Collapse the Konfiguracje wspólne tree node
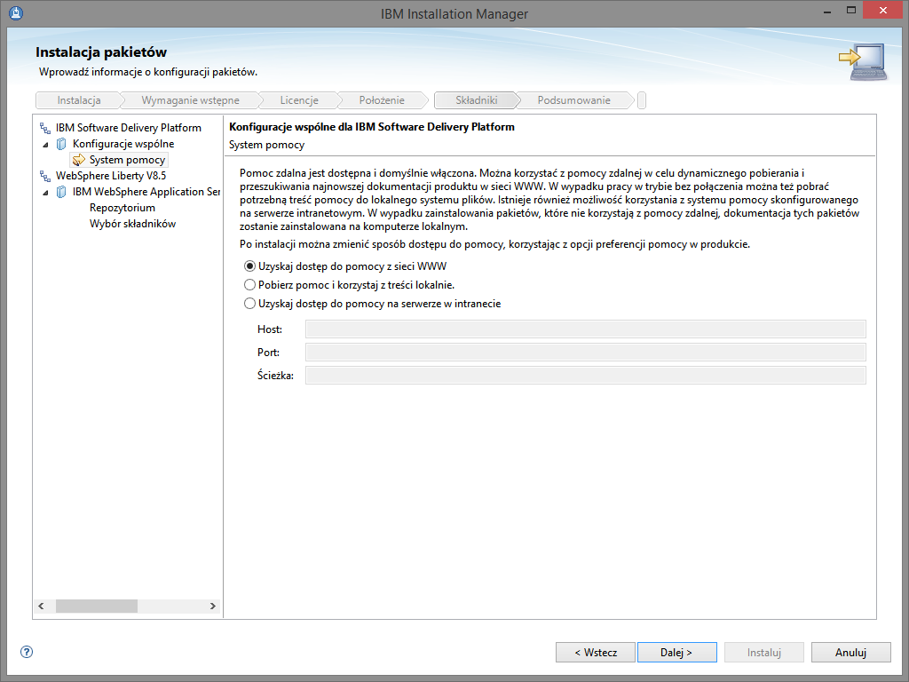 tap(46, 145)
